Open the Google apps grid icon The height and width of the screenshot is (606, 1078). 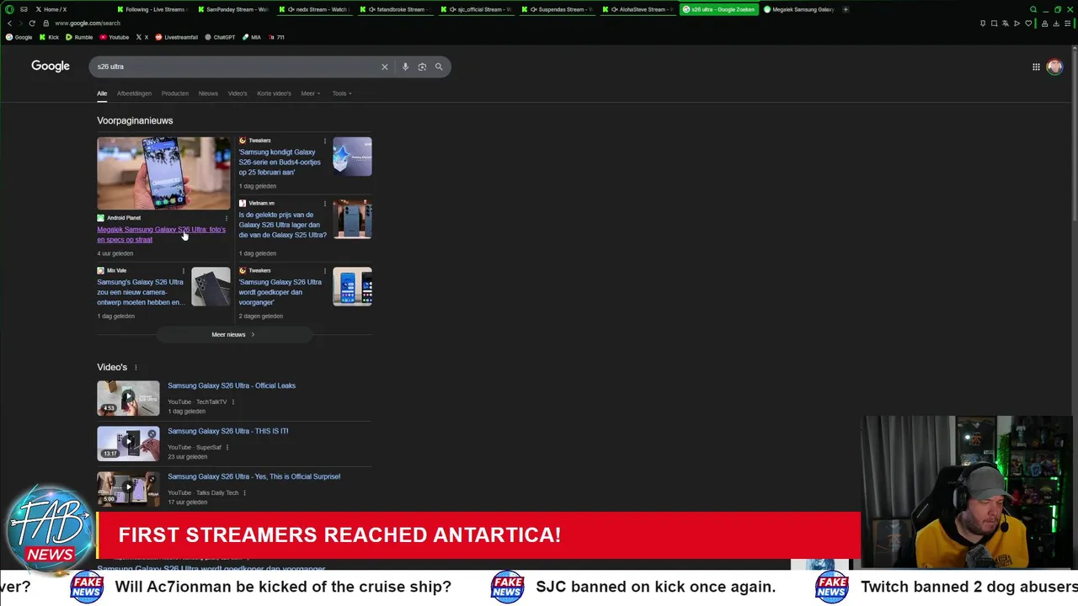[x=1036, y=67]
